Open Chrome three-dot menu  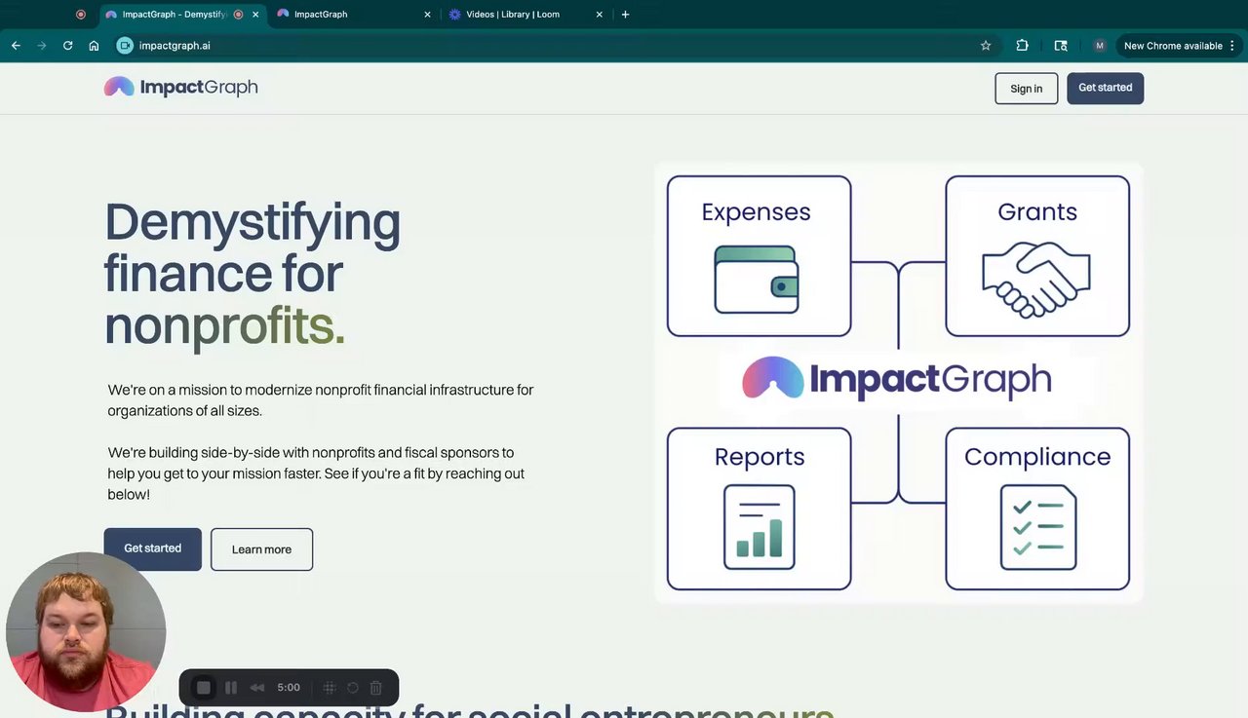[1233, 46]
